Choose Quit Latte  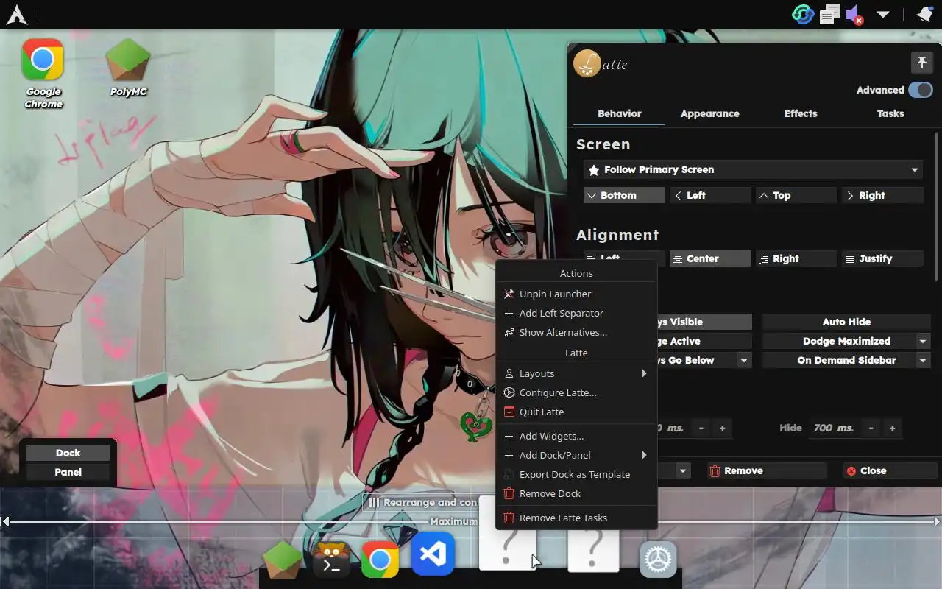(x=576, y=412)
